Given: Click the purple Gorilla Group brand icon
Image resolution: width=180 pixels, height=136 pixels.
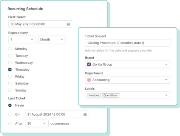Looking at the screenshot, I should tap(89, 64).
